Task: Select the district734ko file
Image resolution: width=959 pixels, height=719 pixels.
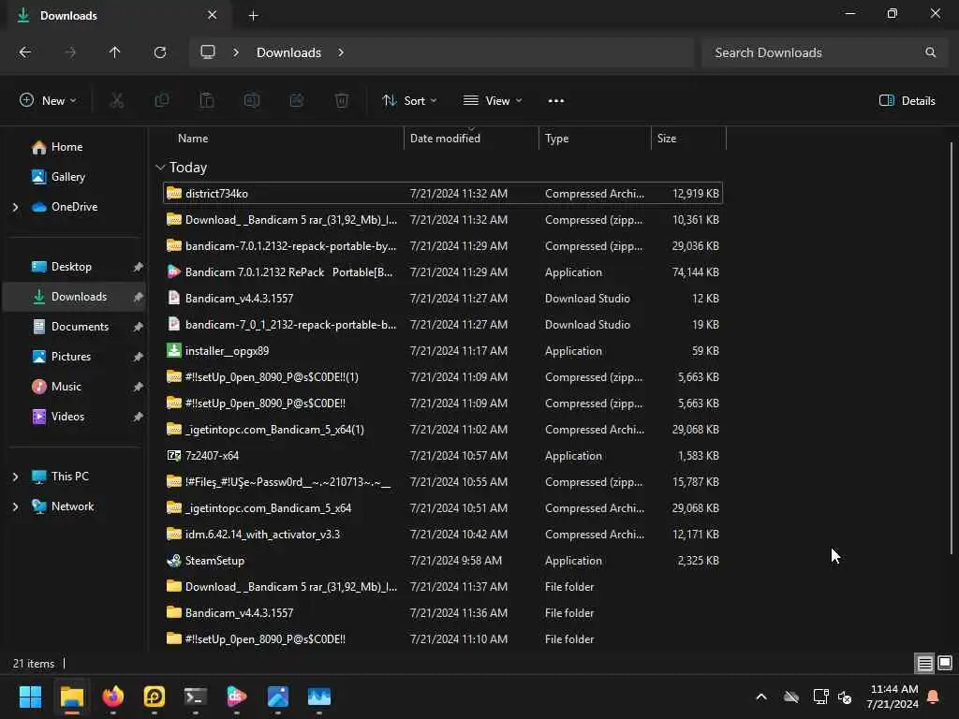Action: (x=443, y=193)
